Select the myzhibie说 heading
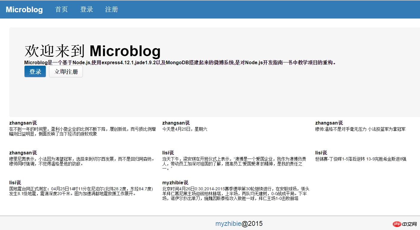The image size is (420, 230). [175, 183]
